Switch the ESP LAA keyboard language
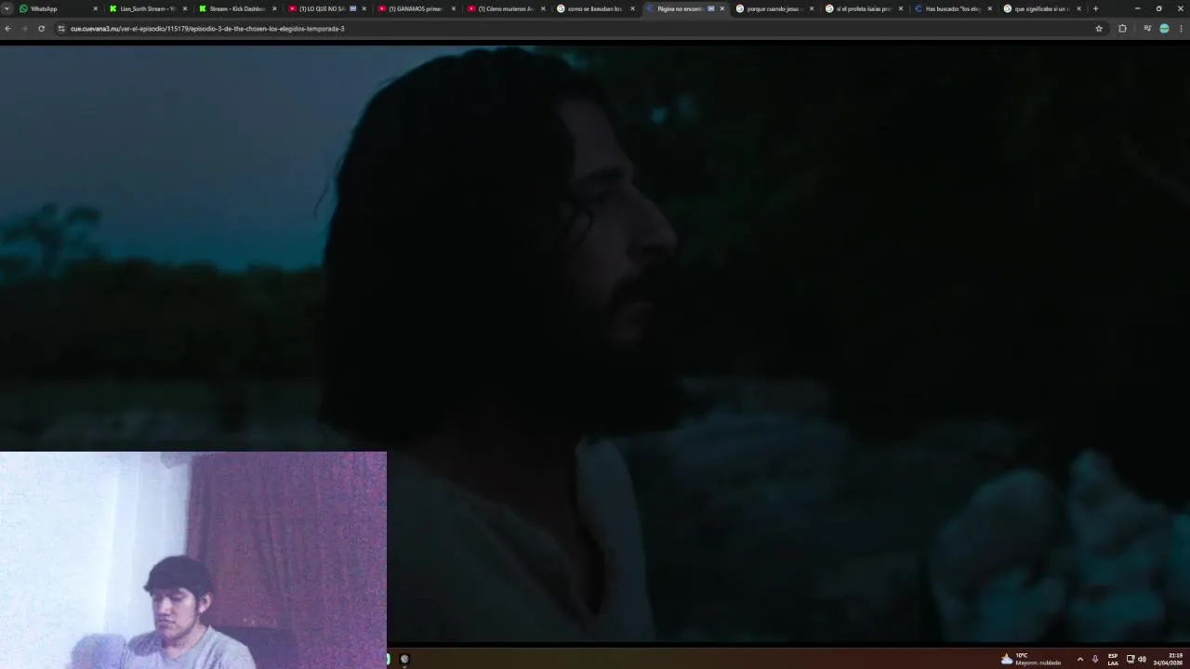 [1113, 659]
